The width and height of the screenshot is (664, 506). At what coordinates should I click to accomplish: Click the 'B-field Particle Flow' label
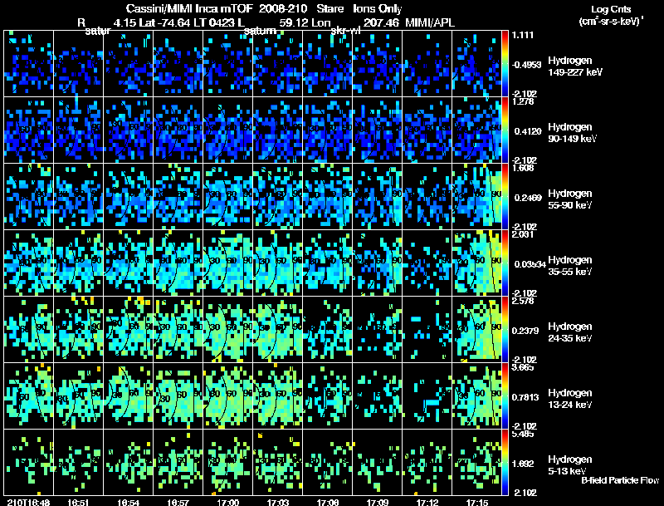coord(620,480)
